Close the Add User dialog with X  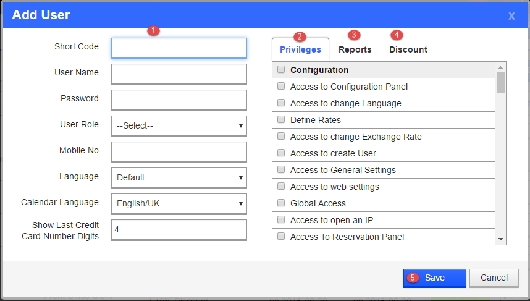click(511, 15)
